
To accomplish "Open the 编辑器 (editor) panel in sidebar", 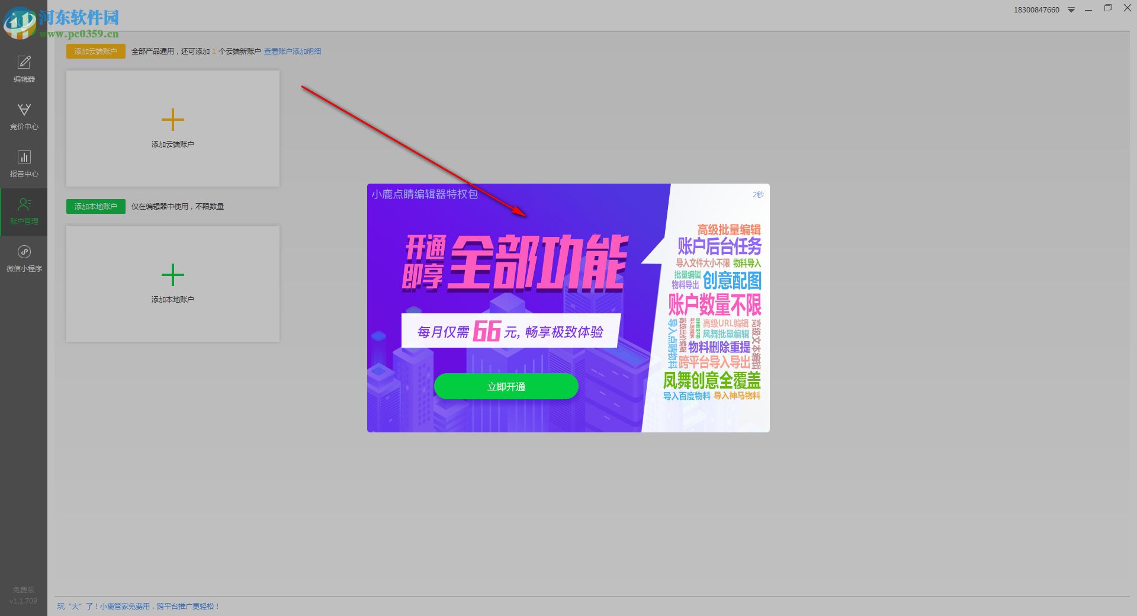I will pos(24,66).
